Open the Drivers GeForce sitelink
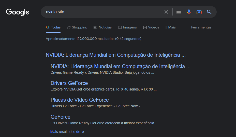The height and width of the screenshot is (137, 236). tap(69, 83)
